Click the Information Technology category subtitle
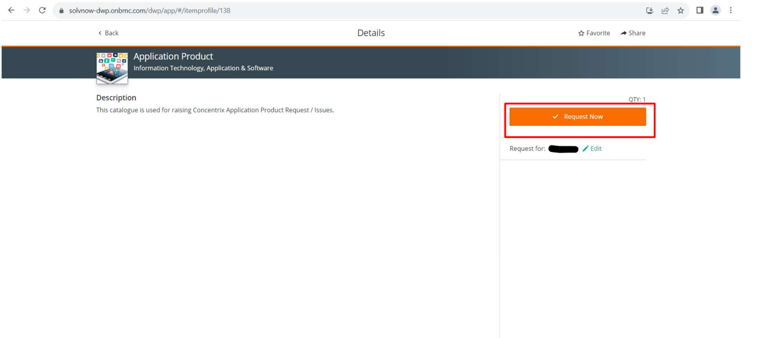The width and height of the screenshot is (759, 338). (x=203, y=68)
